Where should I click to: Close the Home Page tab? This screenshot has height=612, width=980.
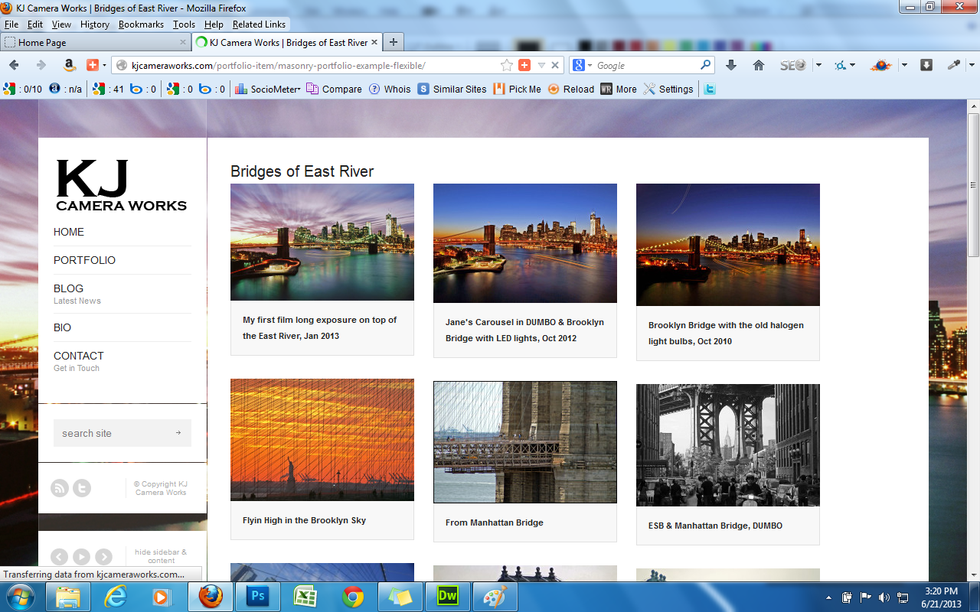[183, 43]
